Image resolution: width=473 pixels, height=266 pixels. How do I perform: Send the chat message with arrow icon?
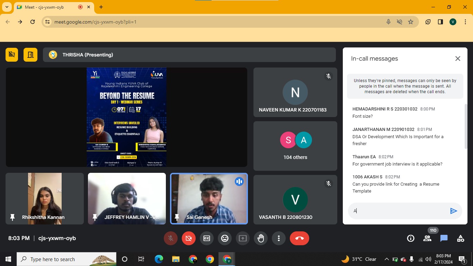(454, 211)
